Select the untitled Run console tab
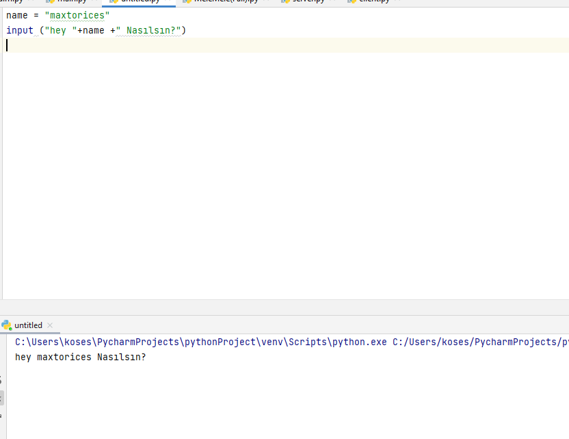Viewport: 569px width, 439px height. 29,325
